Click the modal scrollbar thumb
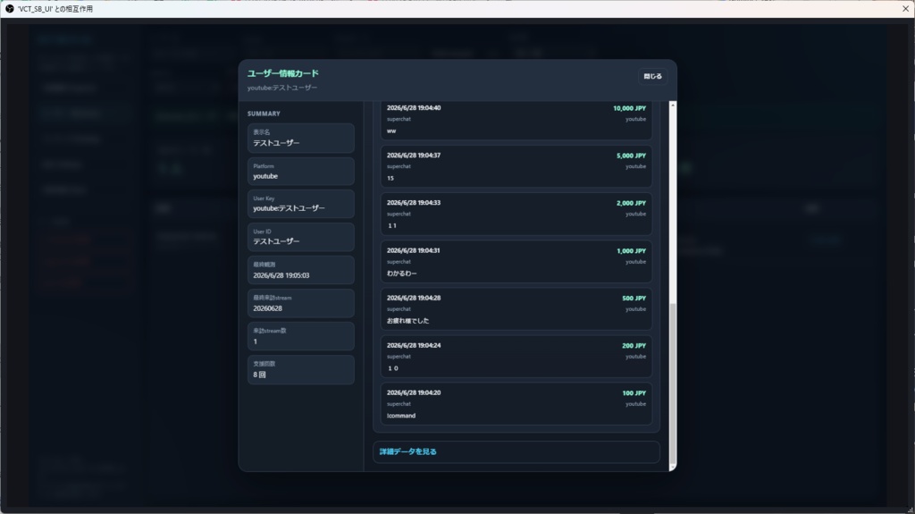 click(x=673, y=383)
